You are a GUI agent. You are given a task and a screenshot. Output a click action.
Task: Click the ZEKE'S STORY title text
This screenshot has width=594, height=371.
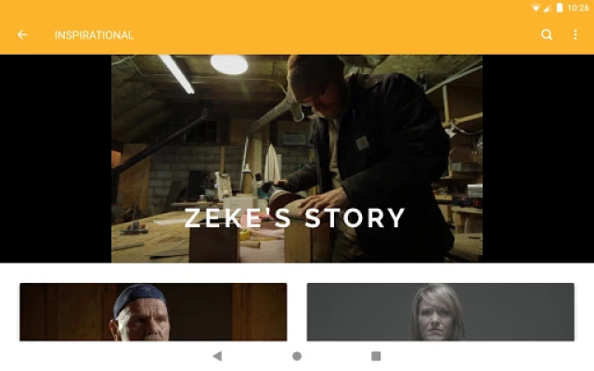click(295, 218)
